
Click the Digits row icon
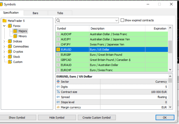(x=58, y=87)
